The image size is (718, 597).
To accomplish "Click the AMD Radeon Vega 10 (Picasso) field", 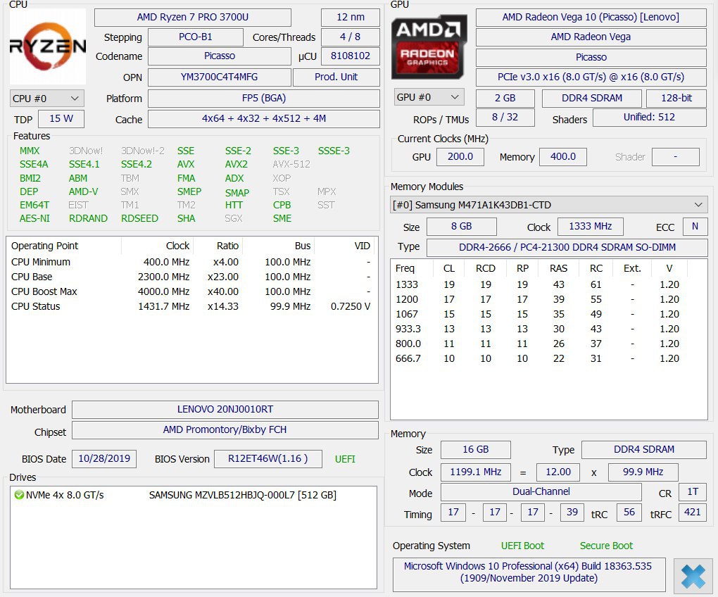I will (x=591, y=18).
